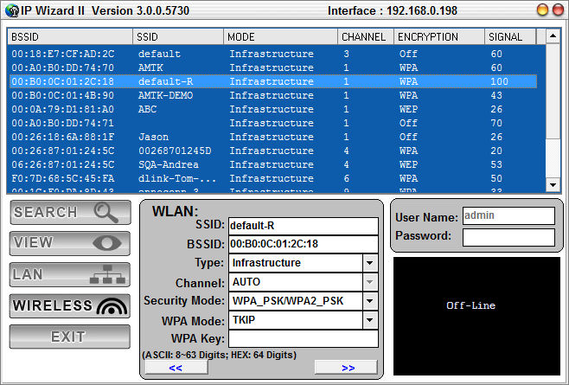Click the Off-Line status display
This screenshot has height=385, width=569.
[x=476, y=316]
